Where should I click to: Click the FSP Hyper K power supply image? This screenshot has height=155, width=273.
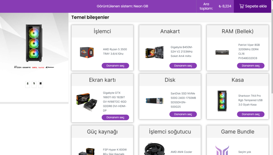click(87, 151)
